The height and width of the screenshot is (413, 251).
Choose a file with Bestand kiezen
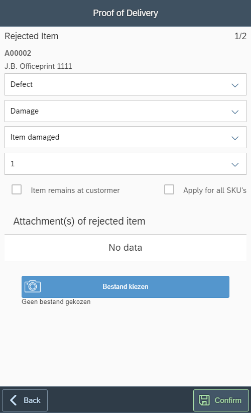click(125, 286)
